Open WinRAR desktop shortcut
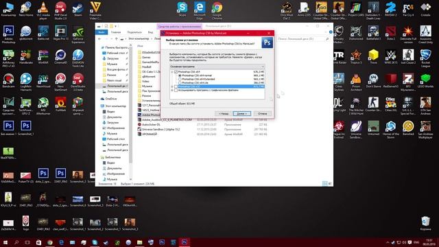The image size is (439, 247). click(x=43, y=56)
